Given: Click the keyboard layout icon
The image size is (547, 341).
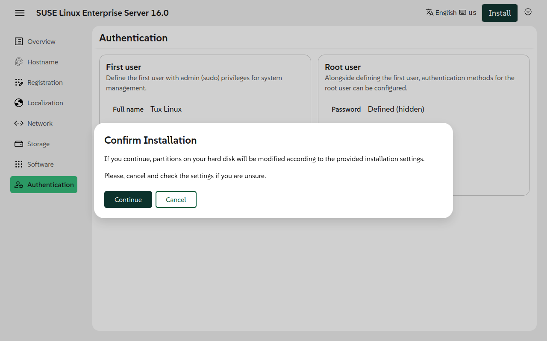Looking at the screenshot, I should 462,12.
